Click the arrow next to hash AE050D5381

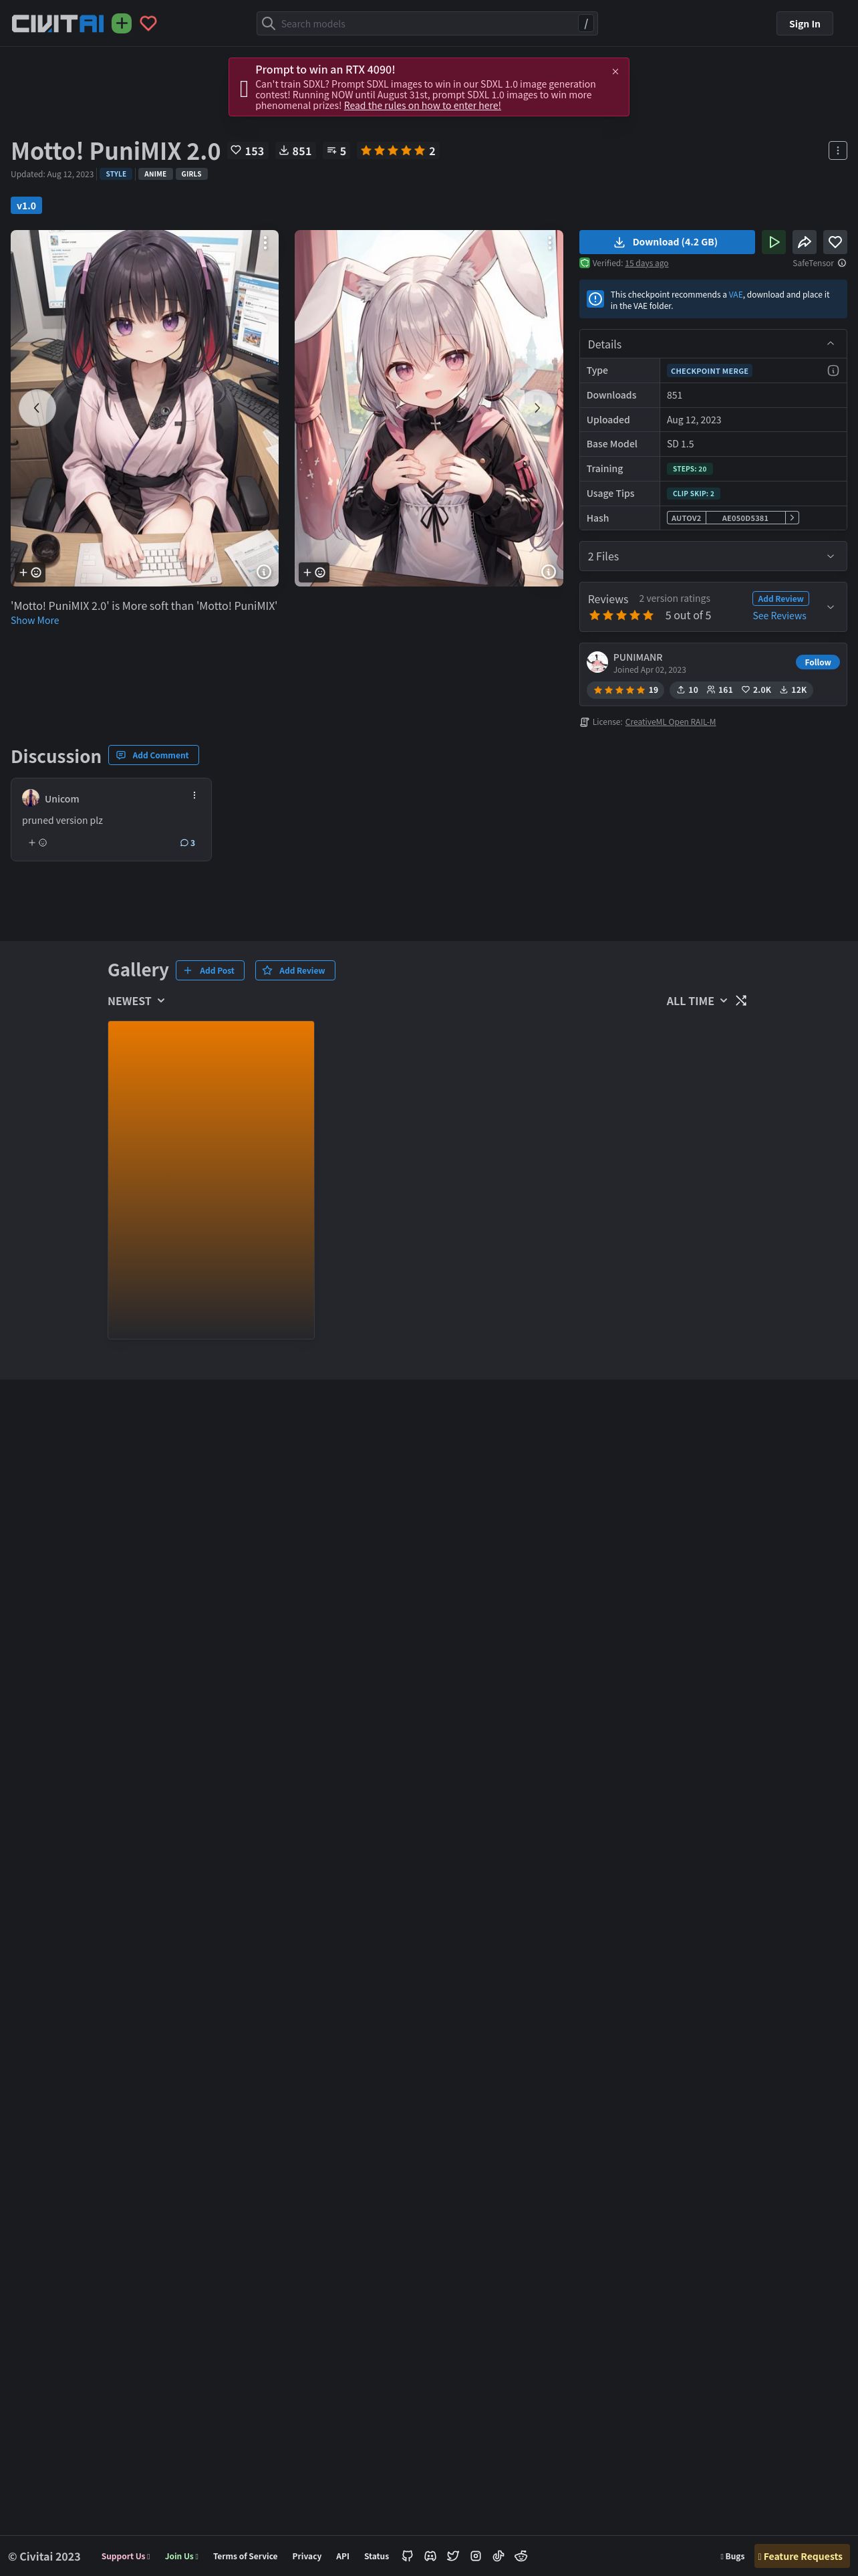pos(792,517)
